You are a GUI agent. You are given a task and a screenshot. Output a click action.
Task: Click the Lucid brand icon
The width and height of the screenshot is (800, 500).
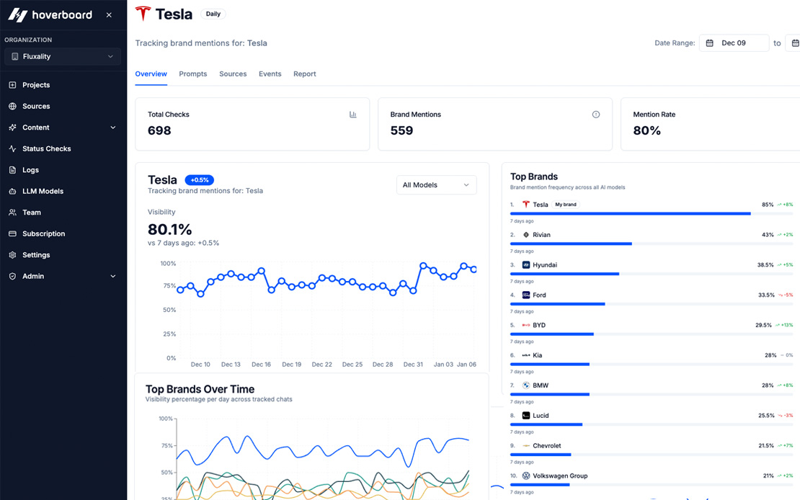click(x=526, y=415)
